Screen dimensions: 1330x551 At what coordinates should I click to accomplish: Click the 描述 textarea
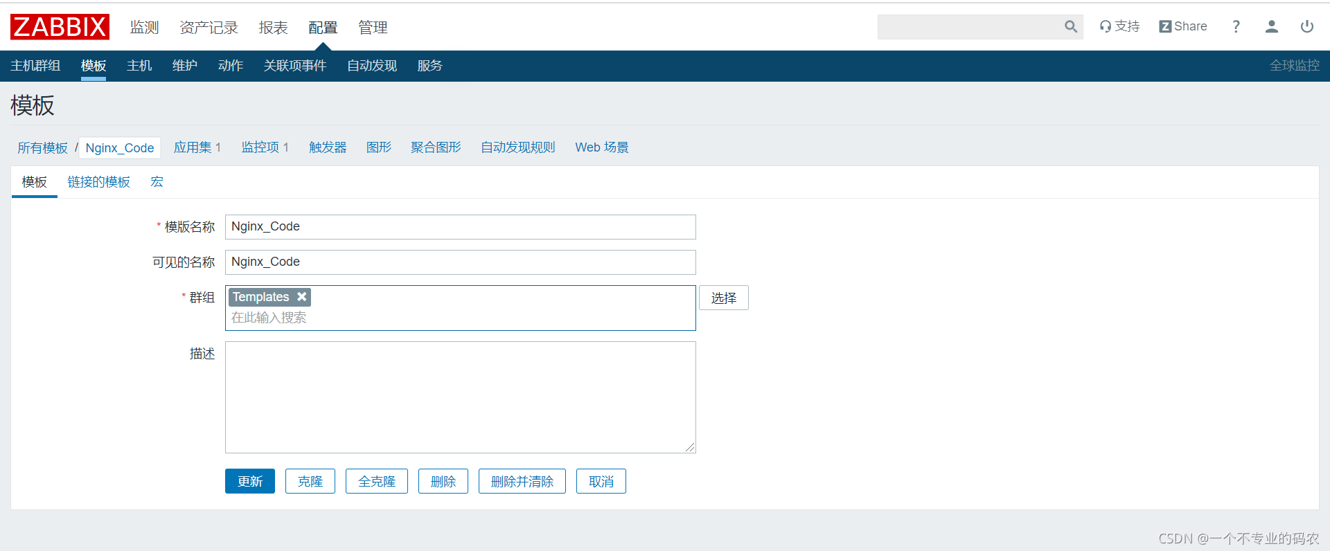(461, 397)
